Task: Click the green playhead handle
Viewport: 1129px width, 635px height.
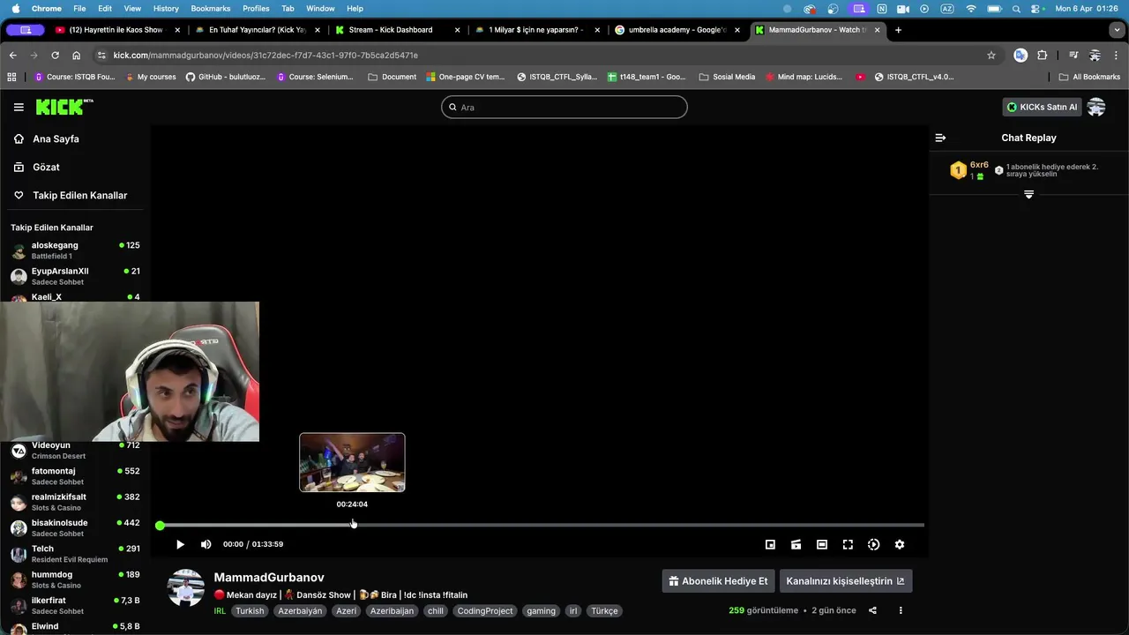Action: click(160, 526)
